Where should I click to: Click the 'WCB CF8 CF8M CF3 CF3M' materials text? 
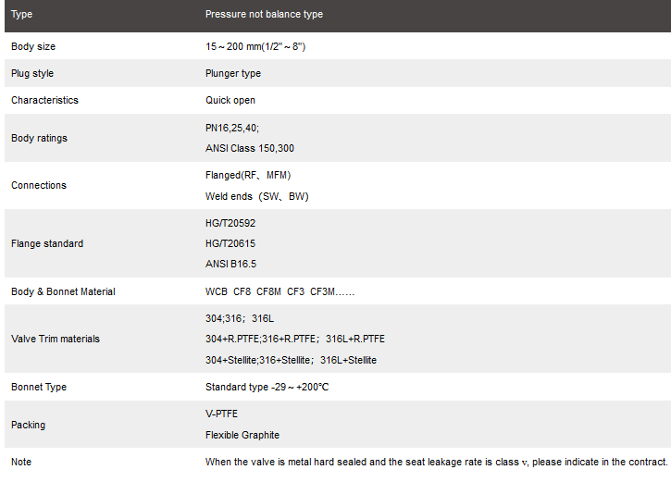click(x=280, y=291)
